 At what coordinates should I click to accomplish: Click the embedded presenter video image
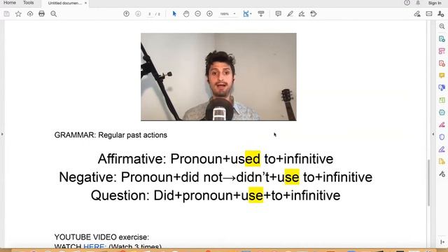pyautogui.click(x=218, y=77)
